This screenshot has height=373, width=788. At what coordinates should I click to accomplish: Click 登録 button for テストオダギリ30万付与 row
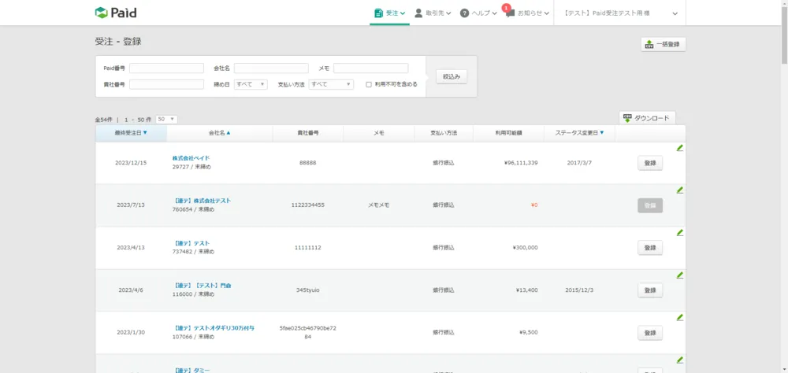(x=650, y=333)
